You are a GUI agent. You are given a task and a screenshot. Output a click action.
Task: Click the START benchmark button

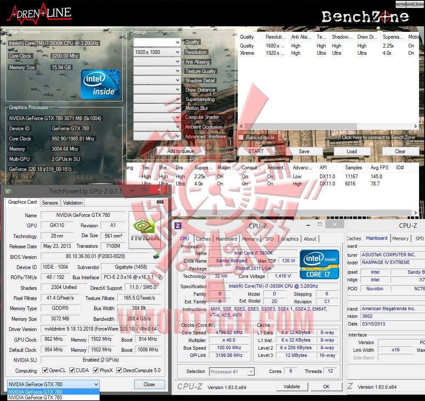[x=256, y=151]
